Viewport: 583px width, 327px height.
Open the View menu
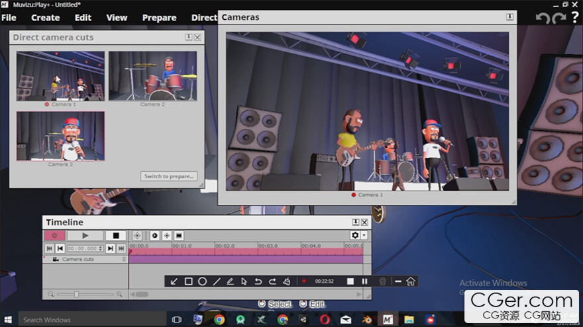[117, 18]
